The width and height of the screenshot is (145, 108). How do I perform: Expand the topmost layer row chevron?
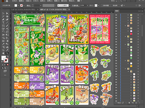128,15
